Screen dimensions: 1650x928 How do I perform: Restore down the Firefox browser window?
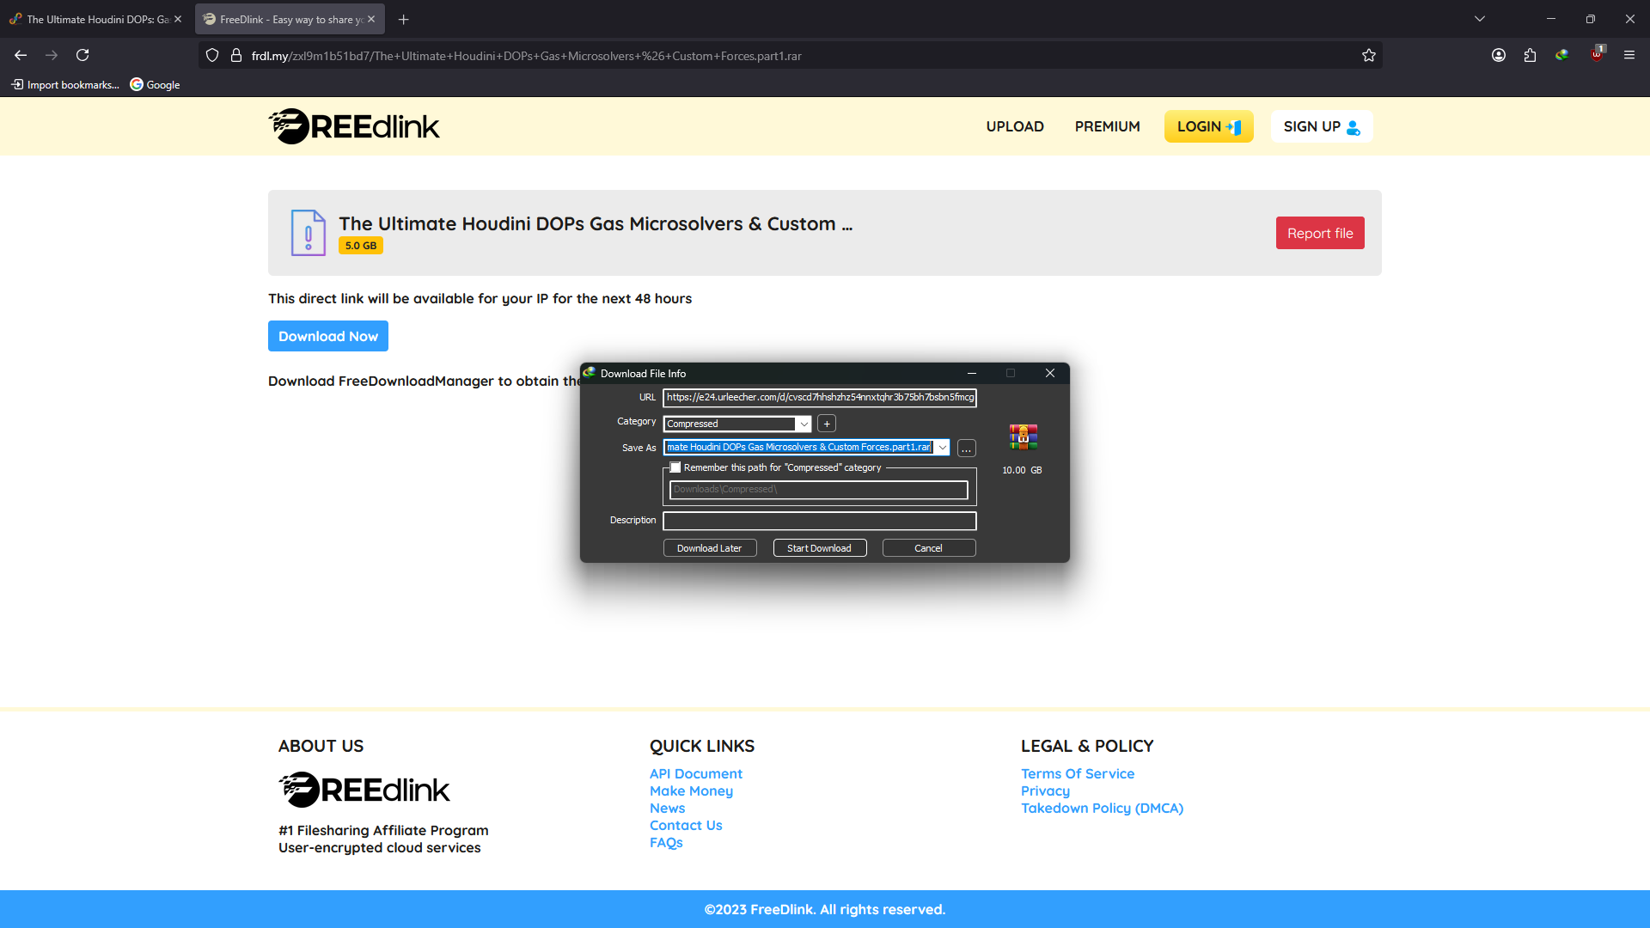click(x=1591, y=19)
